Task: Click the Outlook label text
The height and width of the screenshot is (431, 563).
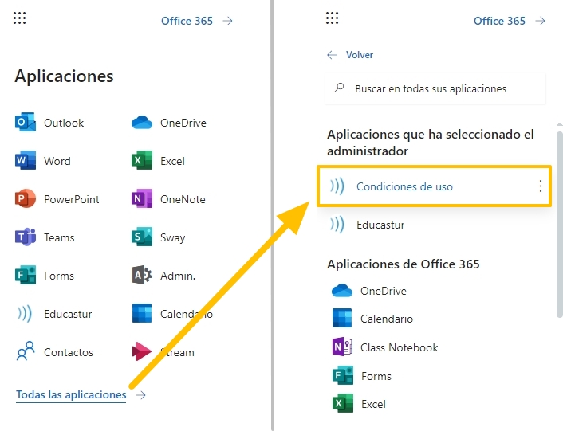Action: [64, 123]
